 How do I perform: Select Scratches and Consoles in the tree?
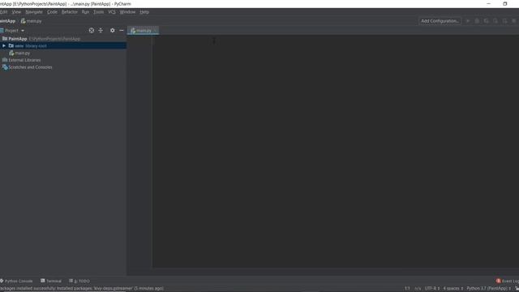click(63, 67)
